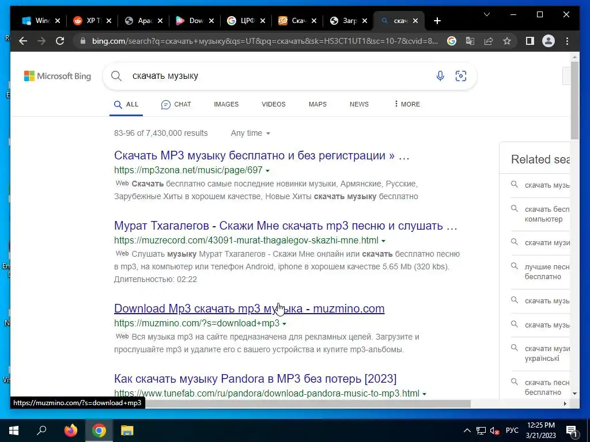Image resolution: width=590 pixels, height=442 pixels.
Task: Open network status tray icon
Action: [481, 430]
